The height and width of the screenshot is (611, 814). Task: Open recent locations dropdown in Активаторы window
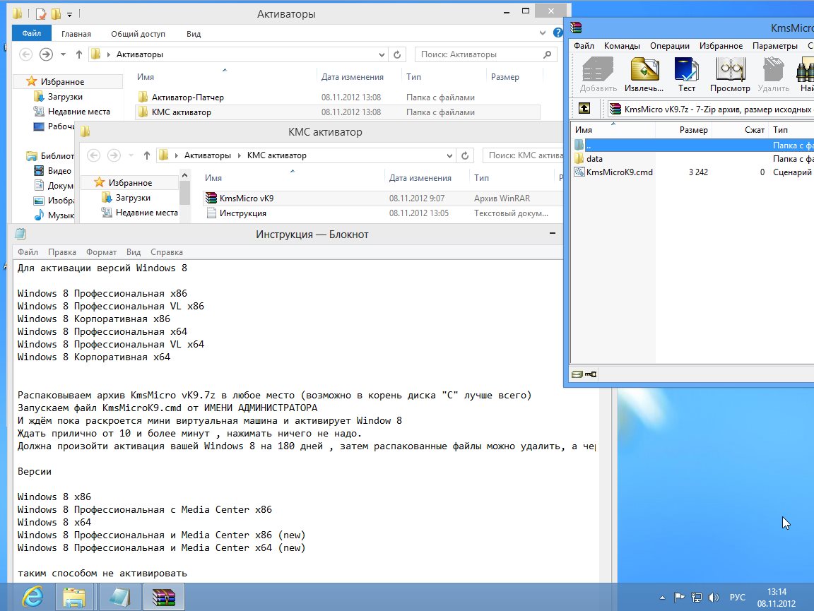63,54
